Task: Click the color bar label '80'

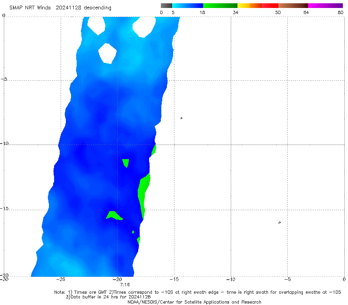Action: pyautogui.click(x=340, y=12)
